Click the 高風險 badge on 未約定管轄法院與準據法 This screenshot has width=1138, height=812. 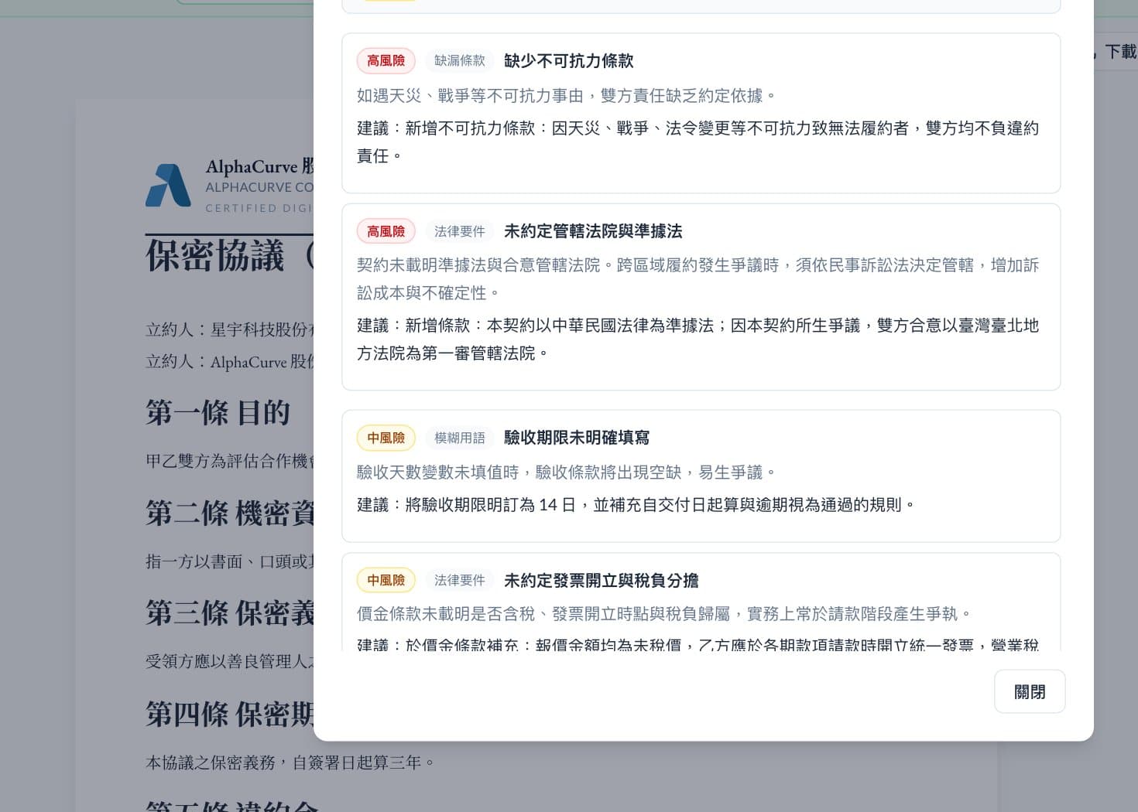[386, 231]
